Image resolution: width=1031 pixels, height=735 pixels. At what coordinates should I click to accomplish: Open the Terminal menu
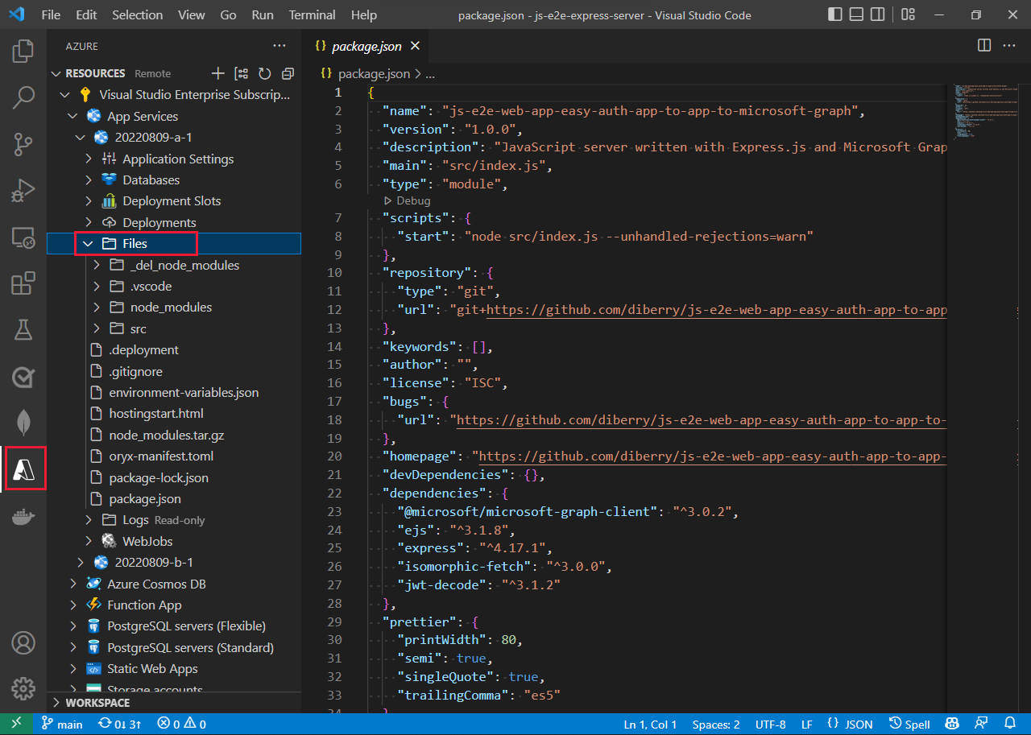pyautogui.click(x=312, y=14)
